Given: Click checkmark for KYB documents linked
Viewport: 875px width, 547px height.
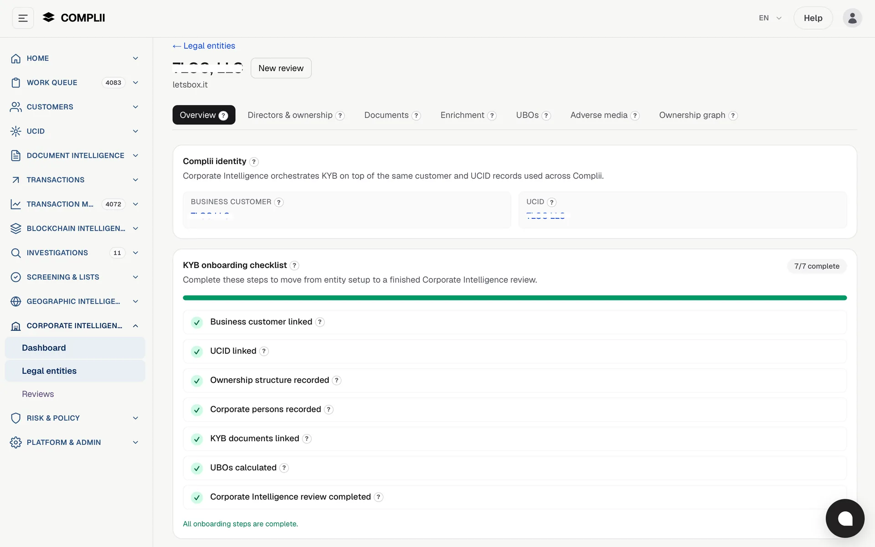Looking at the screenshot, I should pyautogui.click(x=197, y=439).
